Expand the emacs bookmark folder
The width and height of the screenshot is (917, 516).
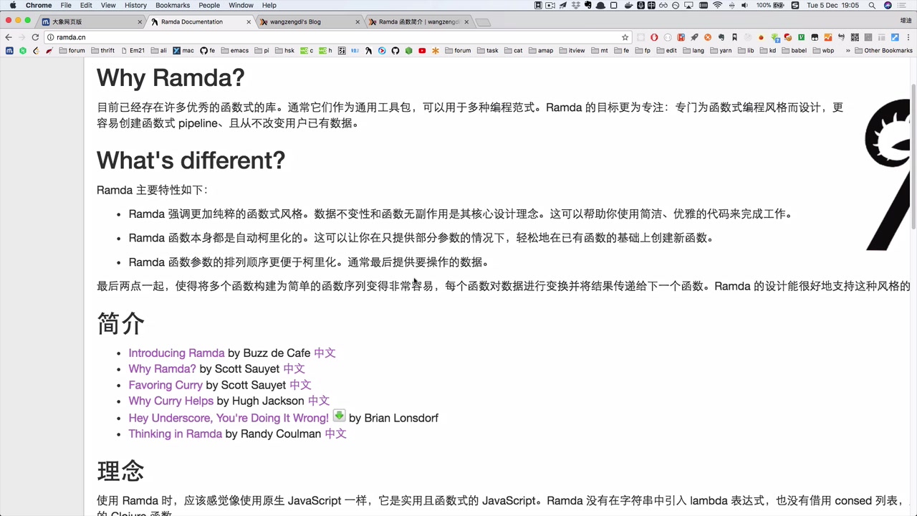234,51
